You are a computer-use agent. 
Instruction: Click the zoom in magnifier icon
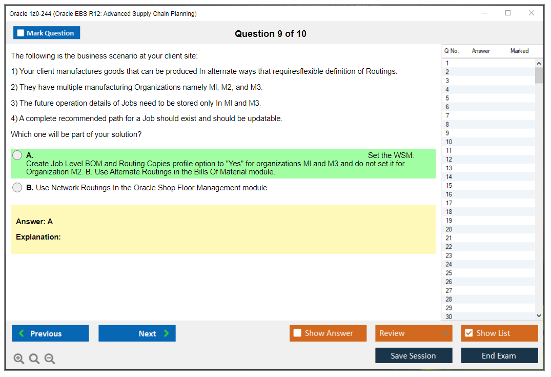[19, 359]
